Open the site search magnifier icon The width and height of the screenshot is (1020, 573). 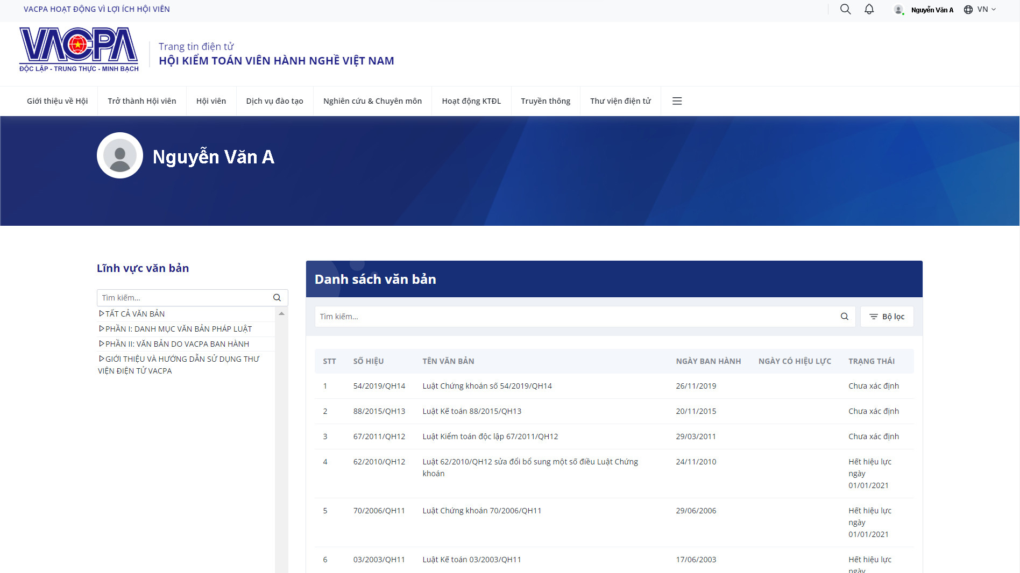click(845, 9)
